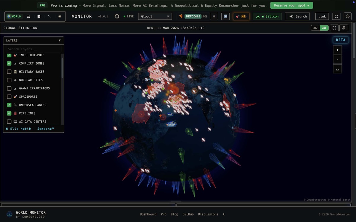This screenshot has height=222, width=356.
Task: Click the fullscreen expand icon in top toolbar
Action: 336,16
